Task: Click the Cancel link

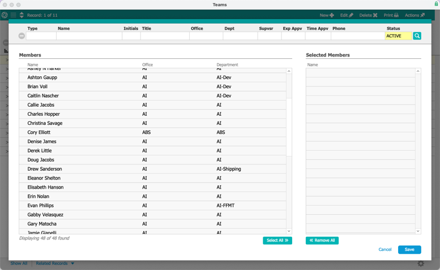Action: (385, 250)
